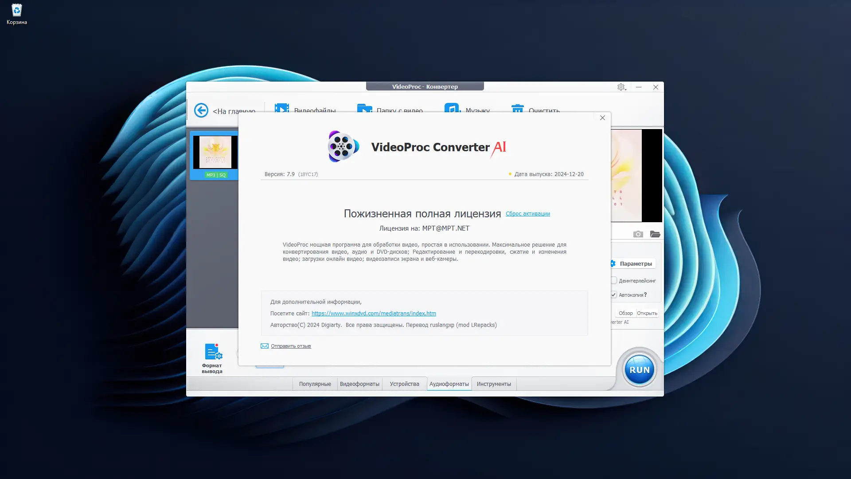Screen dimensions: 851x479
Task: Click the Сброс активации link
Action: coord(527,214)
